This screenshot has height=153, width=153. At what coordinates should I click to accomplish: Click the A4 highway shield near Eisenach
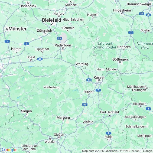[x=148, y=109]
